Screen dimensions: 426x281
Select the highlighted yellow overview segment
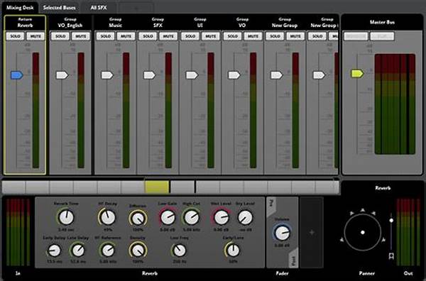click(157, 187)
